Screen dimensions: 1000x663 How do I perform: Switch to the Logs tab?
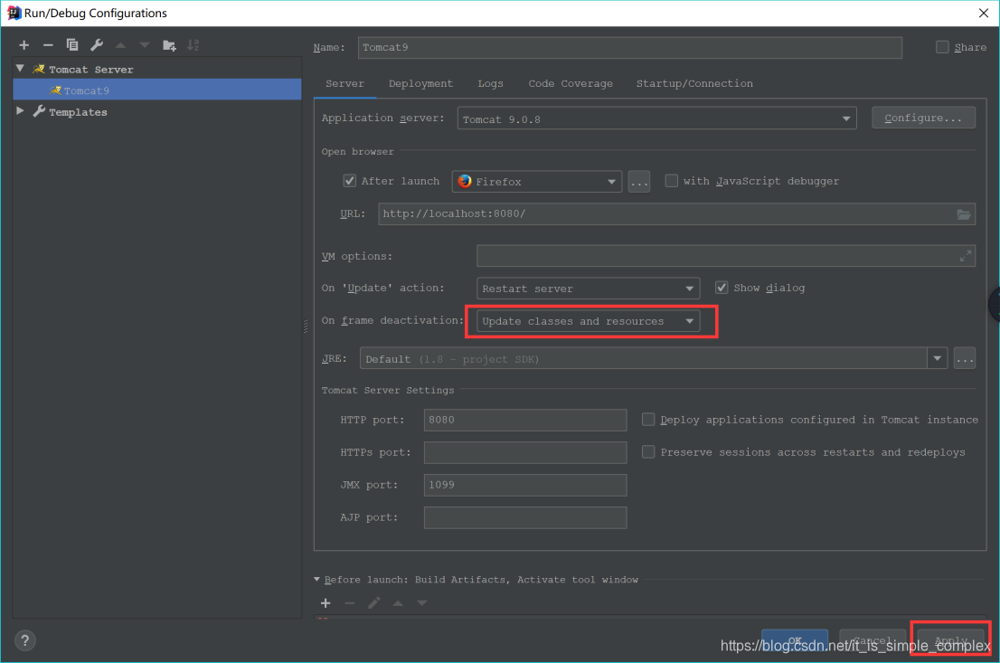tap(490, 83)
